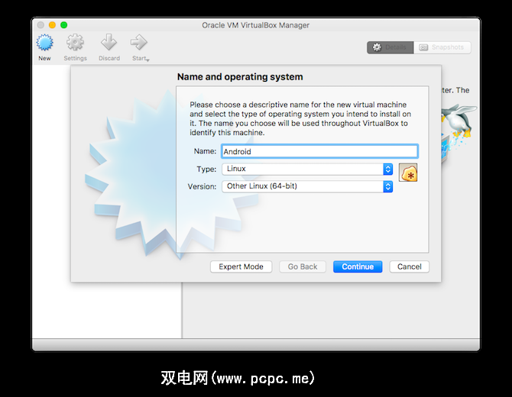The width and height of the screenshot is (512, 397).
Task: Click the New virtual machine toolbar icon
Action: (x=45, y=43)
